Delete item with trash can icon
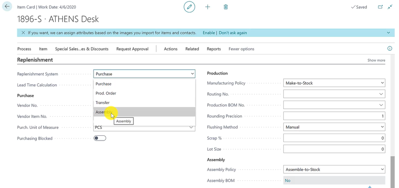399x188 pixels. tap(225, 7)
